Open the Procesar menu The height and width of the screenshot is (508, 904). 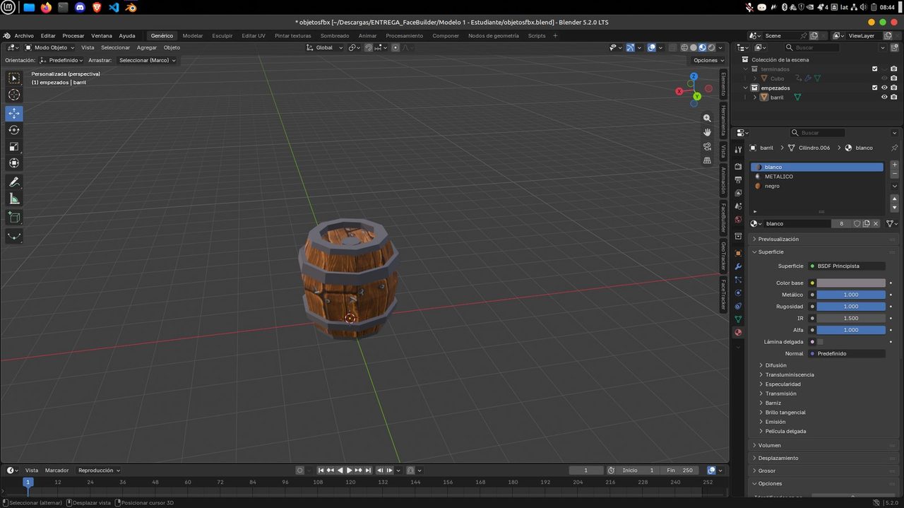point(73,35)
